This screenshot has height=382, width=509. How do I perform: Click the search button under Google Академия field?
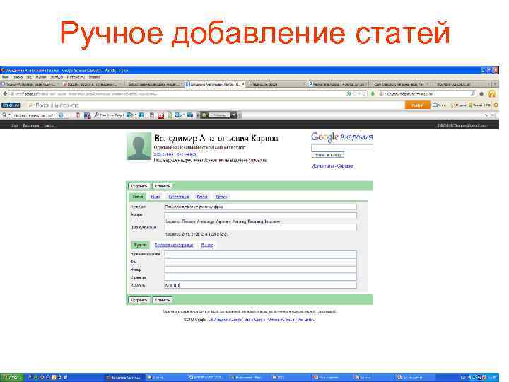tap(327, 155)
